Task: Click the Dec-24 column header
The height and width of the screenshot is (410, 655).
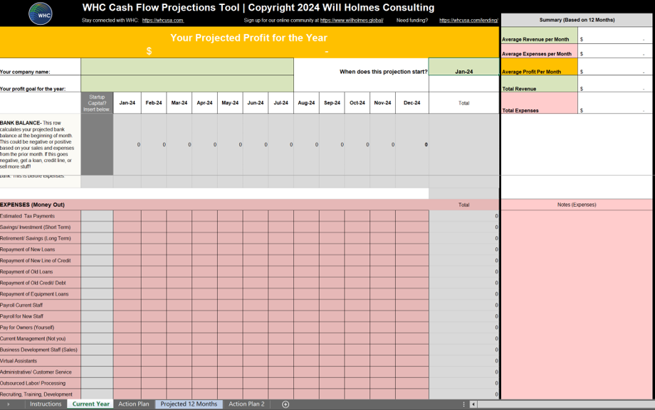Action: [412, 103]
